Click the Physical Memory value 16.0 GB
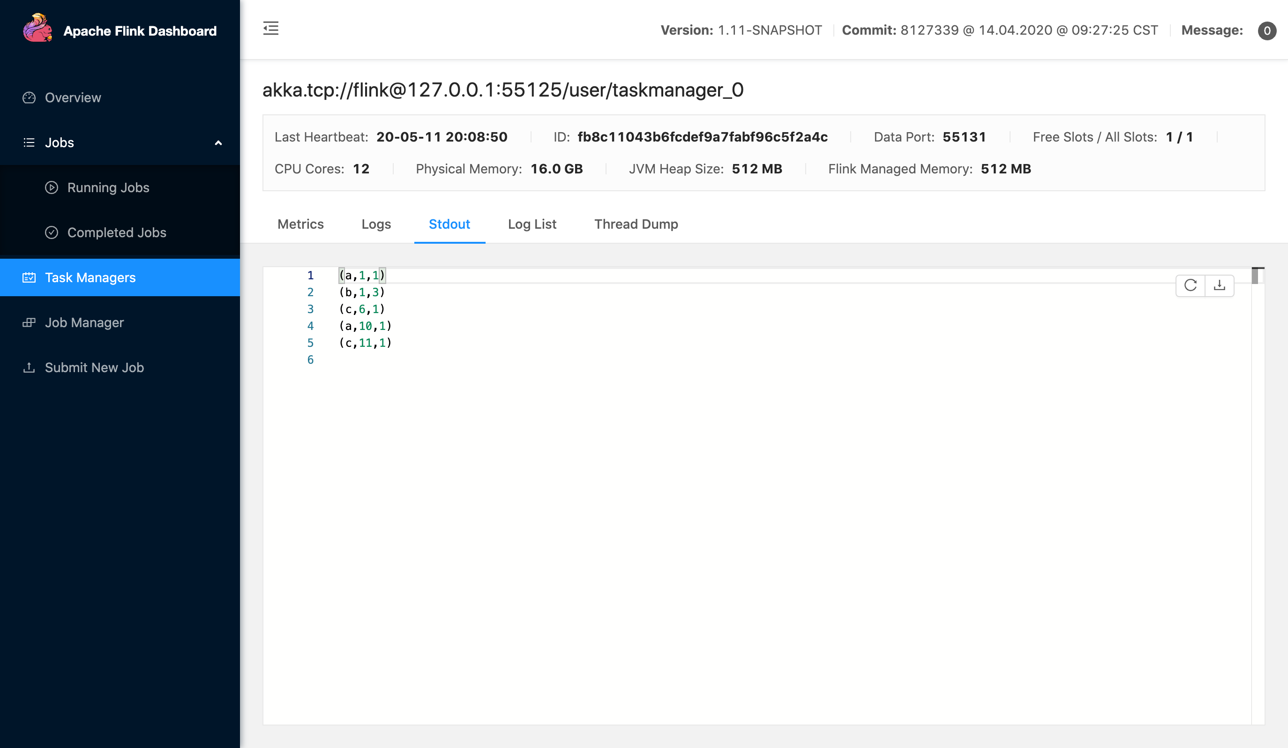Screen dimensions: 1288x748 (557, 169)
